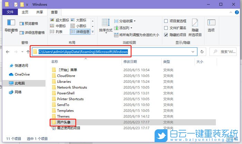Screen dimensions: 242x144
Task: Refresh the current folder
Action: coord(202,52)
